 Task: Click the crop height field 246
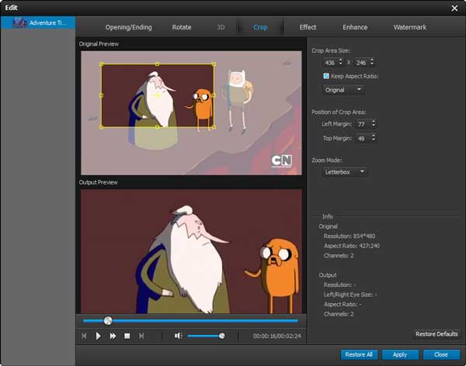coord(362,63)
